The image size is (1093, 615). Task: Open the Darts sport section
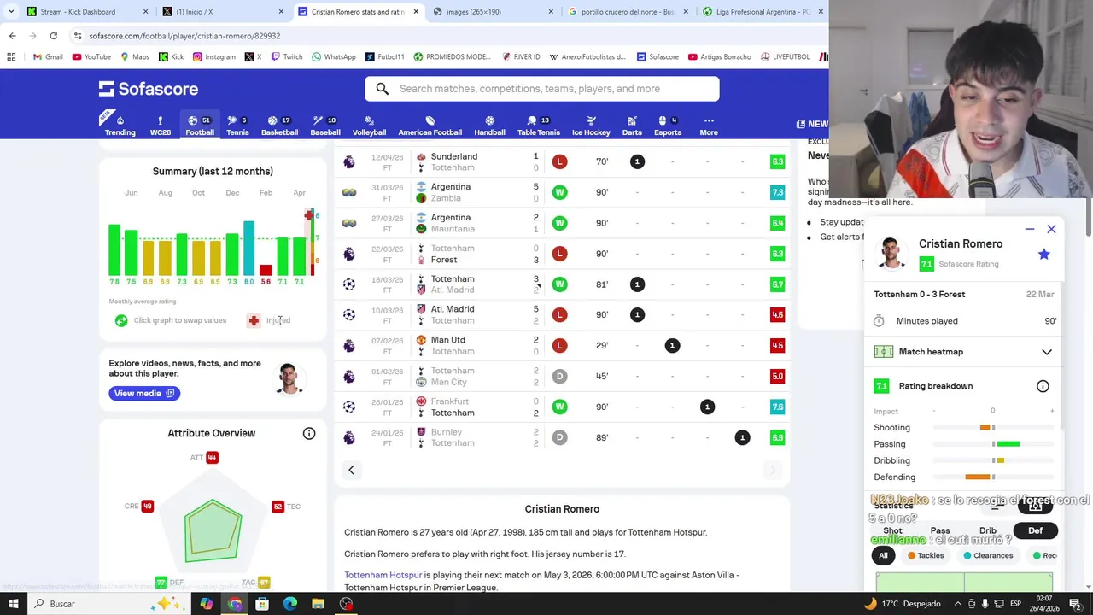pos(632,125)
